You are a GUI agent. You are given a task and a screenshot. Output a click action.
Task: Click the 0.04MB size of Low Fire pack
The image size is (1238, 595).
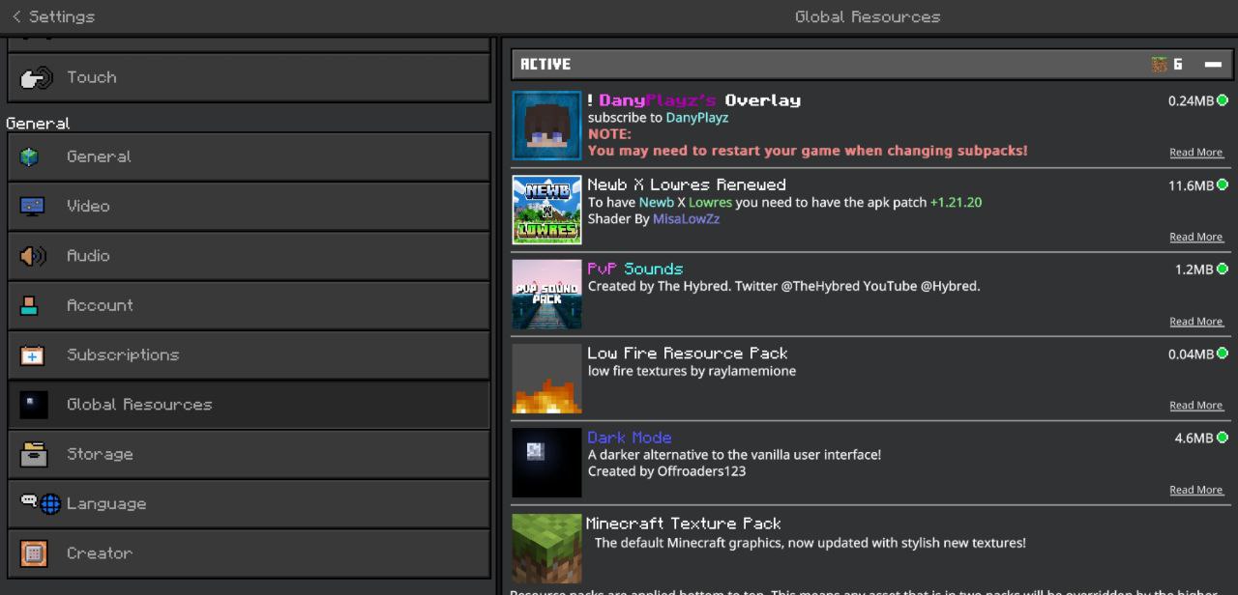[1191, 354]
